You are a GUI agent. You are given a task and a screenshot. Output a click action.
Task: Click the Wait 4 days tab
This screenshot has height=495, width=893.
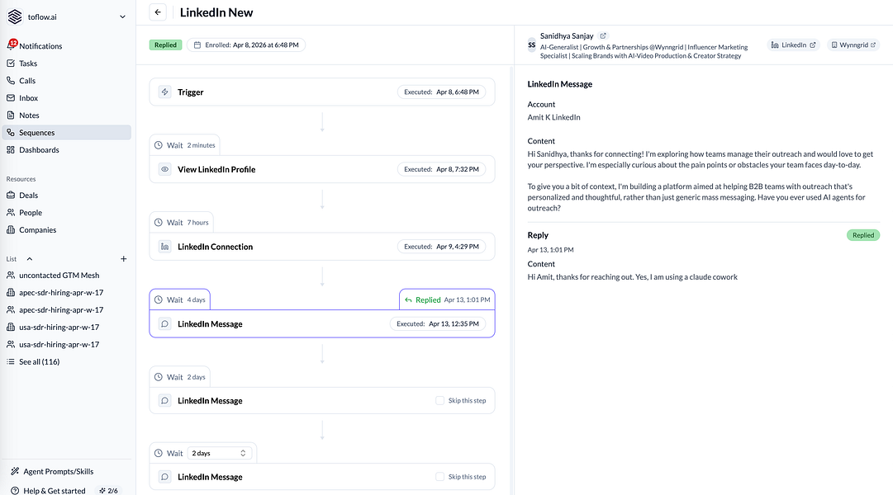[179, 299]
